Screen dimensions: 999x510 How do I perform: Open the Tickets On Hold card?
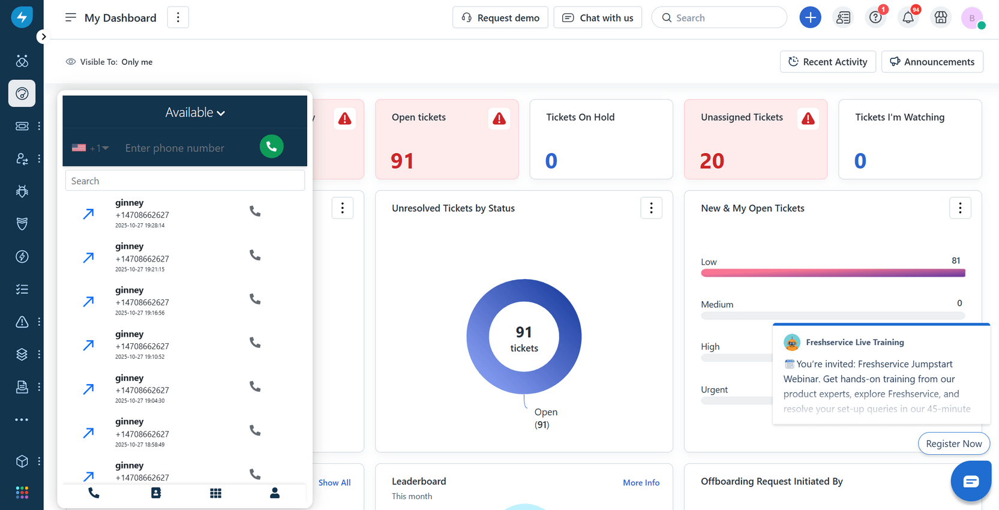click(x=601, y=139)
